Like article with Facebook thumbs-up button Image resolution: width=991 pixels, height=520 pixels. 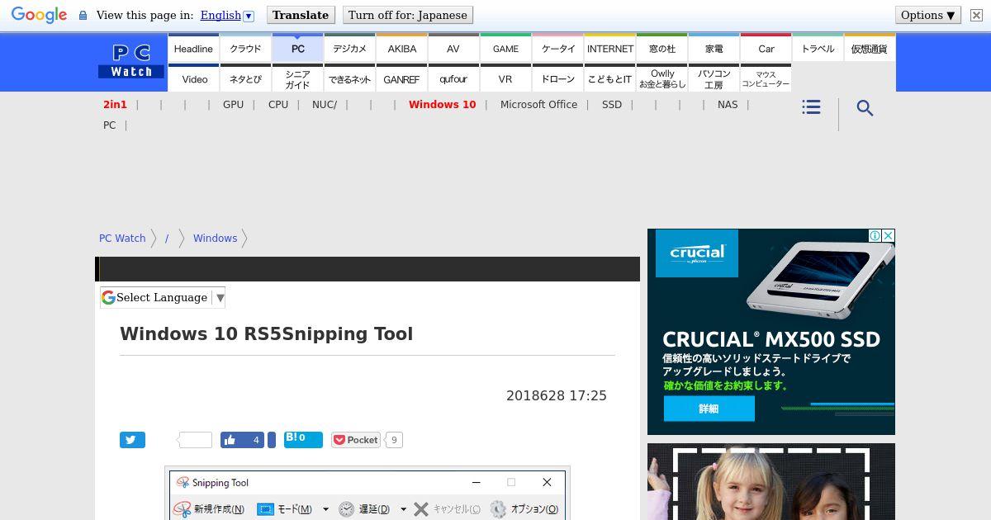(242, 440)
